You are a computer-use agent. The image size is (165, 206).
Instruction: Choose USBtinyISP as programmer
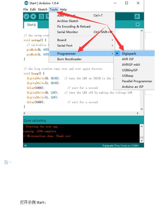pos(130,70)
